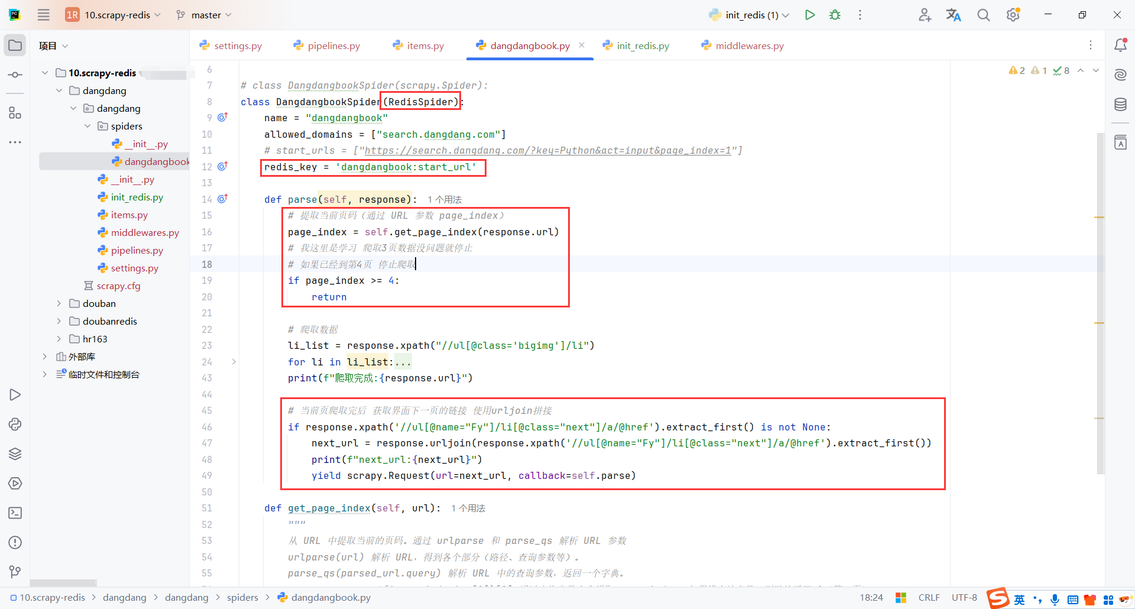Expand the douban folder

point(59,303)
